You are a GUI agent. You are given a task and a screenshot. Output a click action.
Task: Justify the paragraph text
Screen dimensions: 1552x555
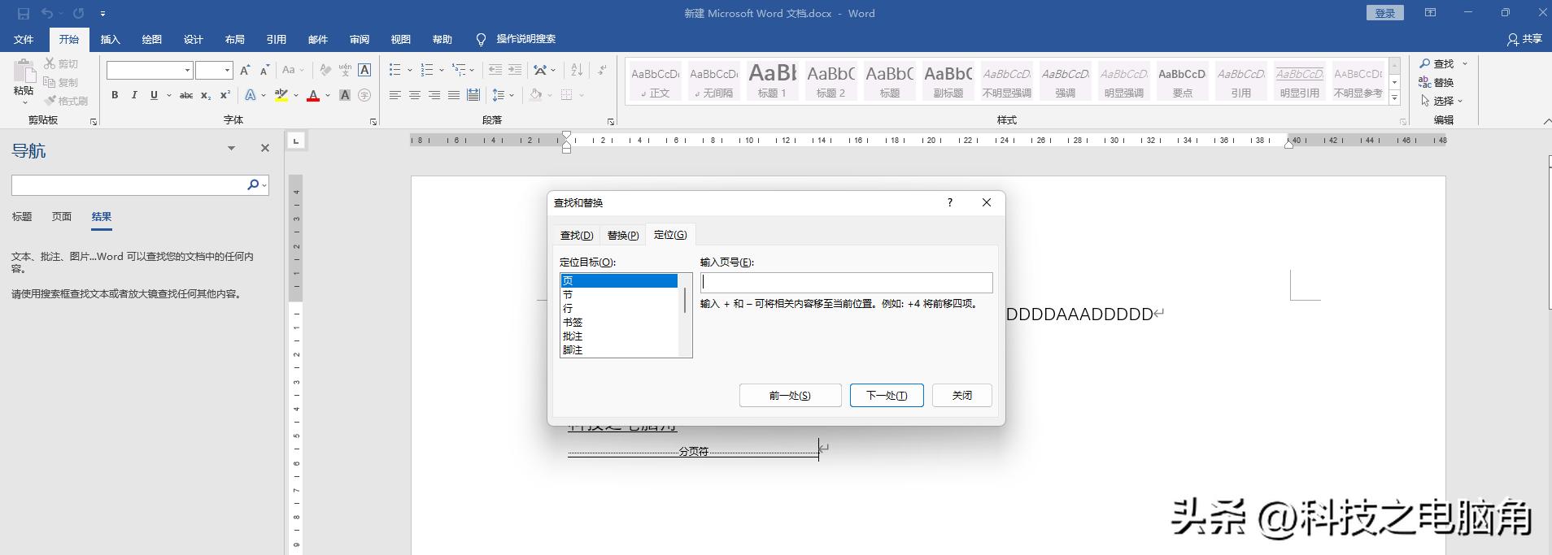point(454,95)
